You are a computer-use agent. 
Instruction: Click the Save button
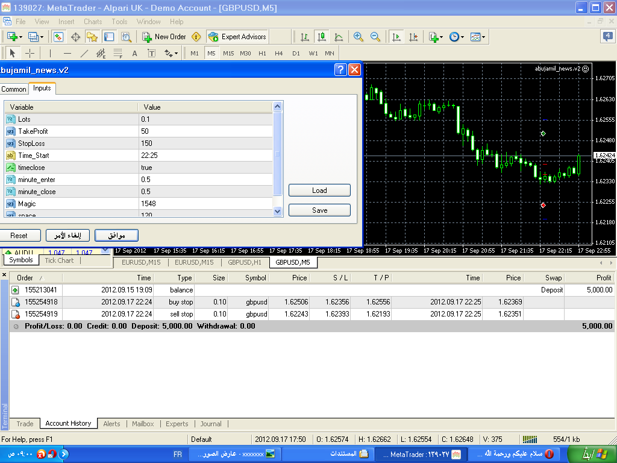319,210
